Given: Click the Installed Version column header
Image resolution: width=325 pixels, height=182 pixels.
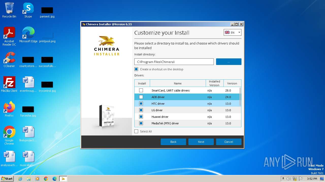Looking at the screenshot, I should [215, 83].
